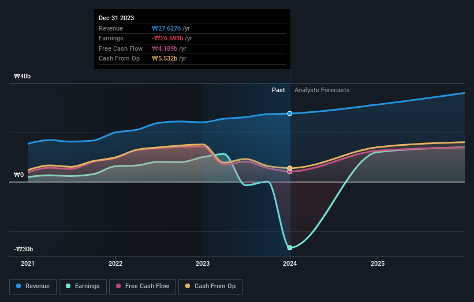Click the Earnings label in the tooltip
The height and width of the screenshot is (302, 474).
[111, 38]
